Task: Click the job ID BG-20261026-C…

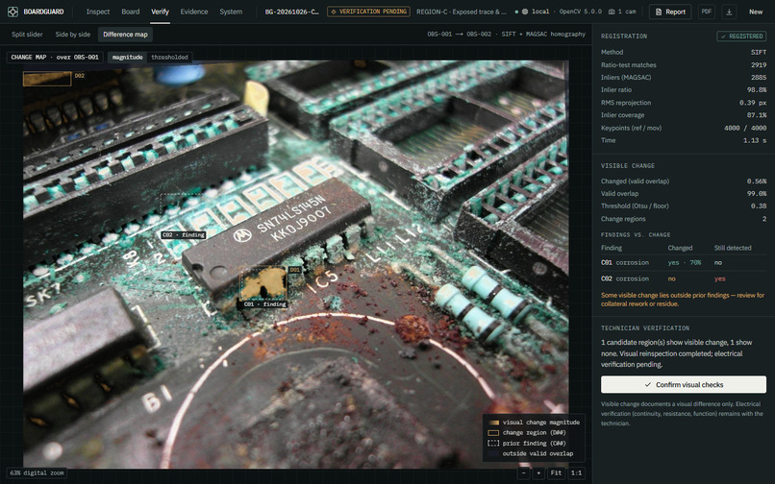Action: click(x=292, y=12)
